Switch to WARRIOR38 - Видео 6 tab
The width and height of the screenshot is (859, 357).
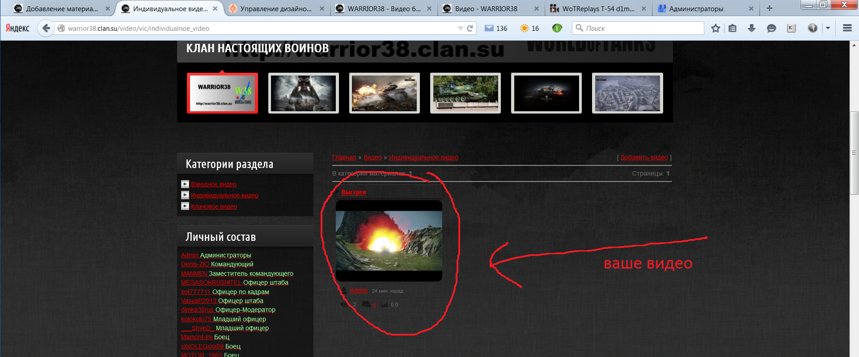[384, 8]
